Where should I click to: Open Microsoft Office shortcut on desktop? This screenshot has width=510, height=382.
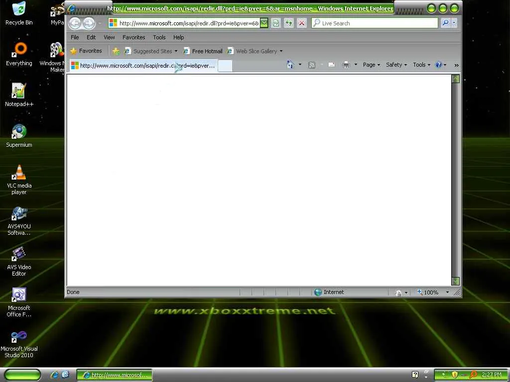coord(19,302)
